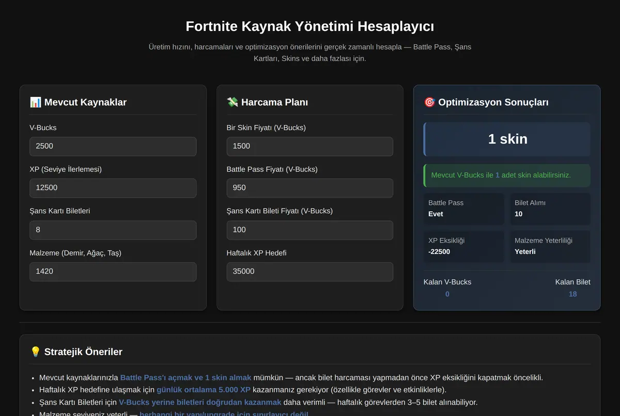
Task: Click highlighted text "günlük ortalama 5.000 XP"
Action: tap(204, 390)
